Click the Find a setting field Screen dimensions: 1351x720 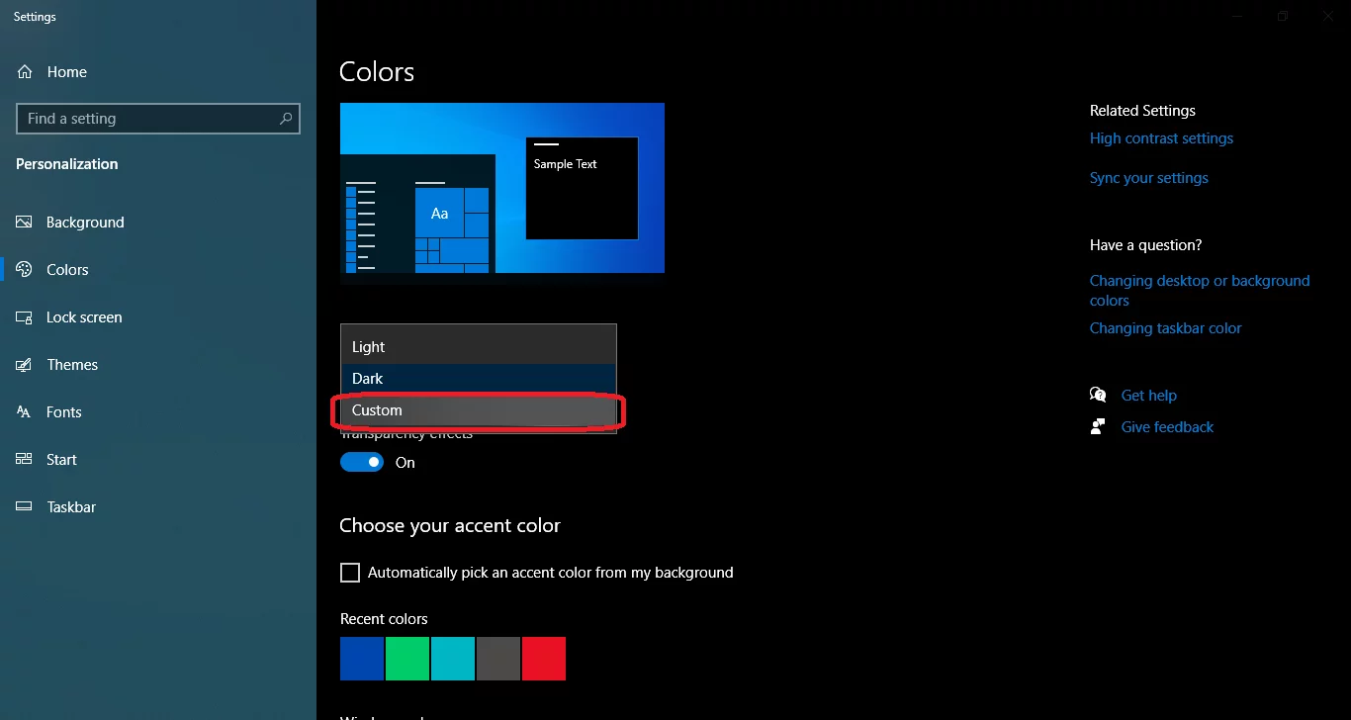pyautogui.click(x=148, y=119)
